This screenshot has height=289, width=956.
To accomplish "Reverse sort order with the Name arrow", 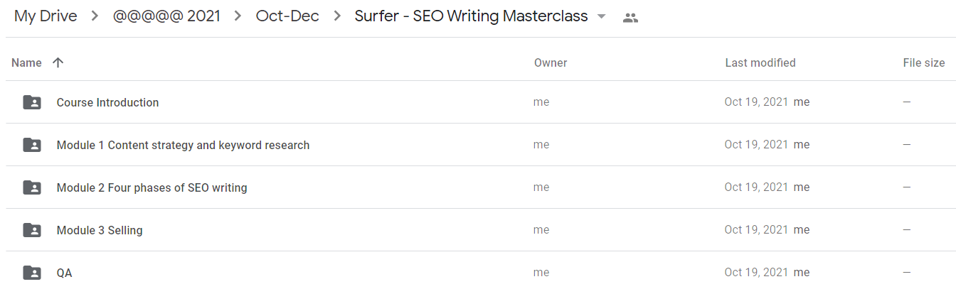I will [58, 62].
